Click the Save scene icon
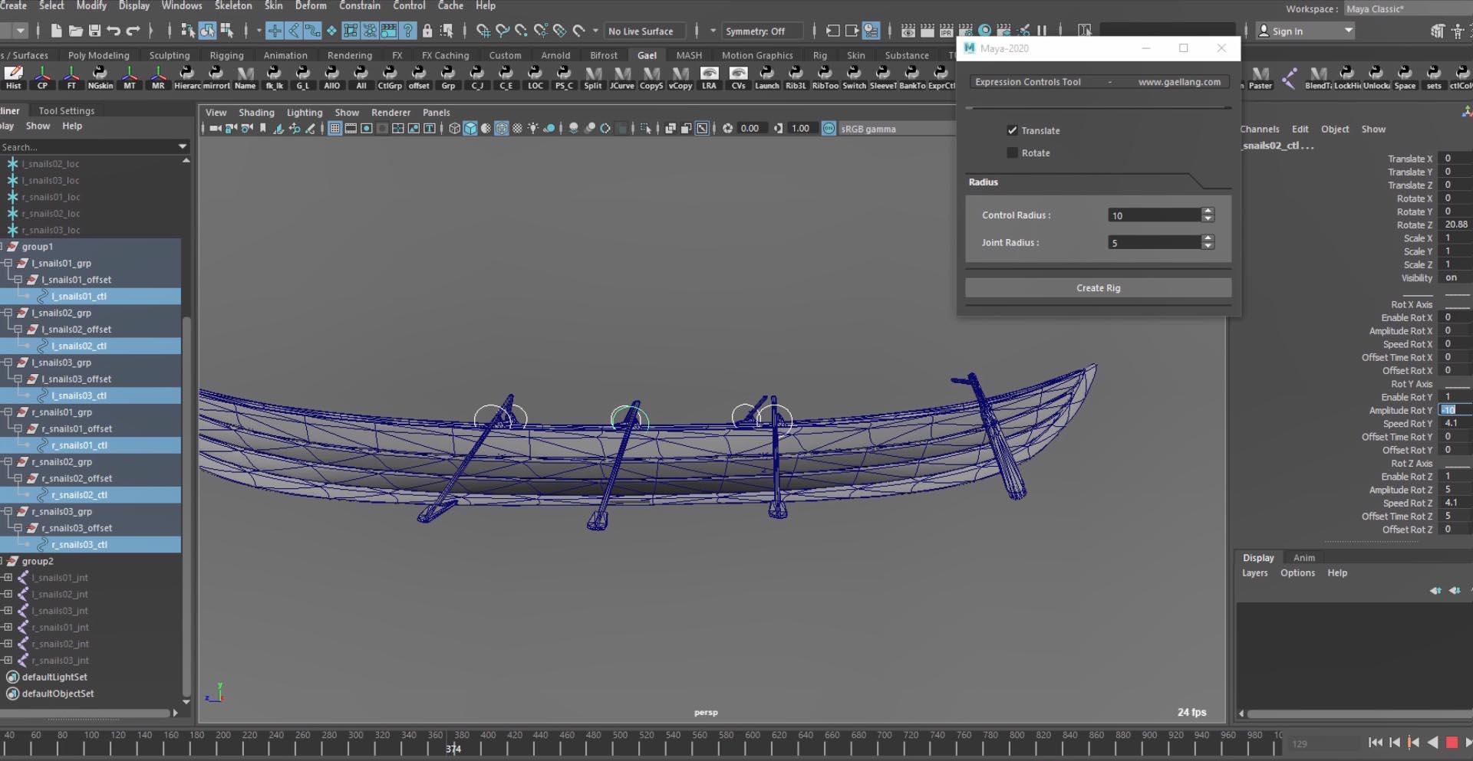 [x=94, y=31]
